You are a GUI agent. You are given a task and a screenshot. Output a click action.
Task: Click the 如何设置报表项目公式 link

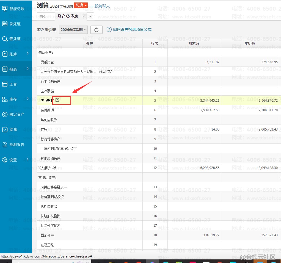(x=132, y=29)
